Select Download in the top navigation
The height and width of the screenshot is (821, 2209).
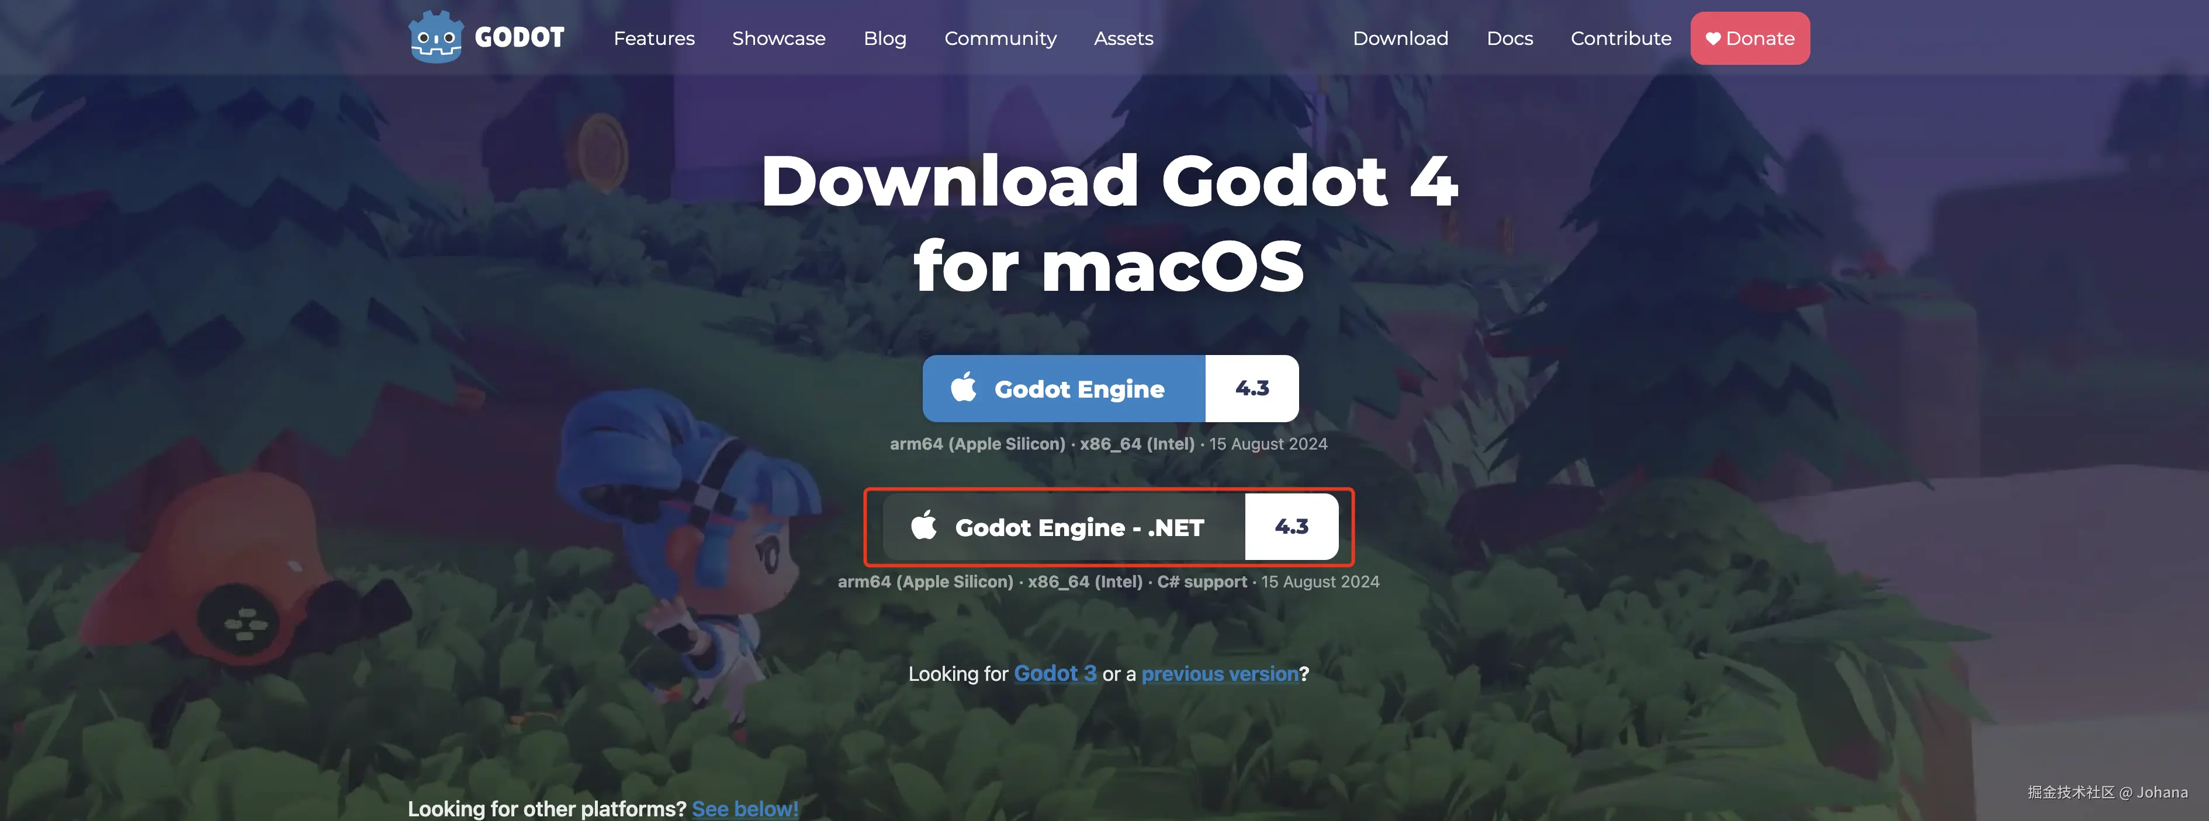[1400, 39]
